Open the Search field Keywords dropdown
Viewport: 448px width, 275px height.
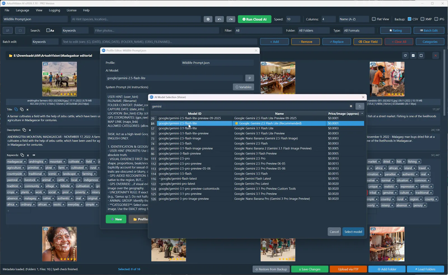coord(75,30)
